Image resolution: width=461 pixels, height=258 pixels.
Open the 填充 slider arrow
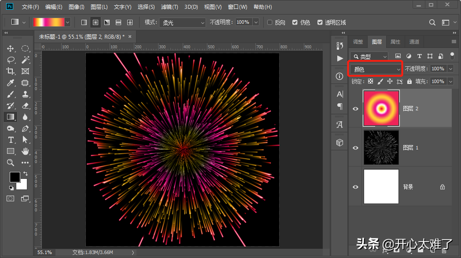(x=450, y=81)
